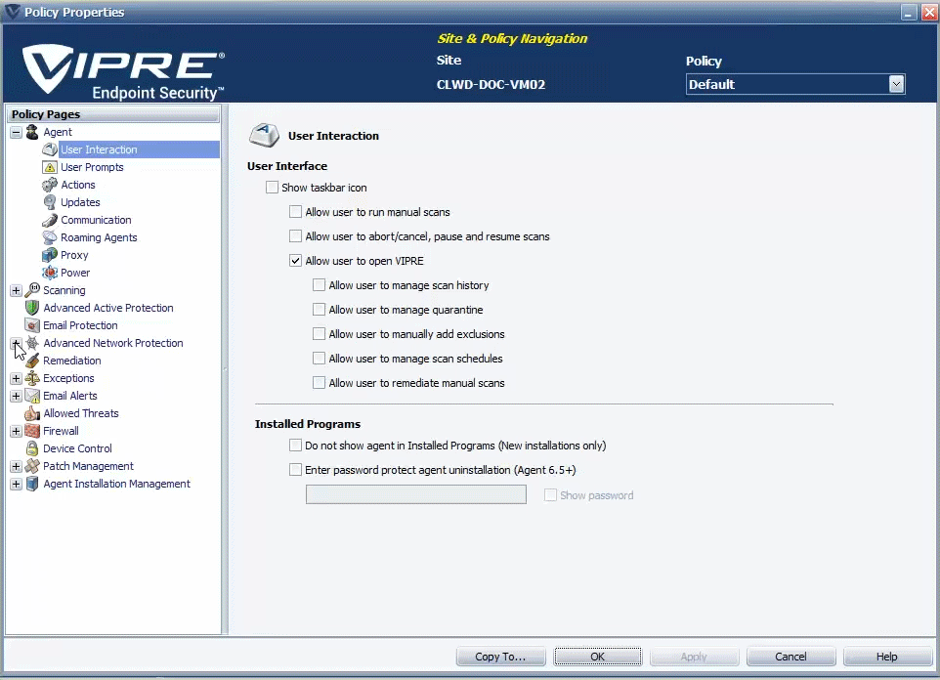Click the Email Protection icon
940x680 pixels.
32,325
